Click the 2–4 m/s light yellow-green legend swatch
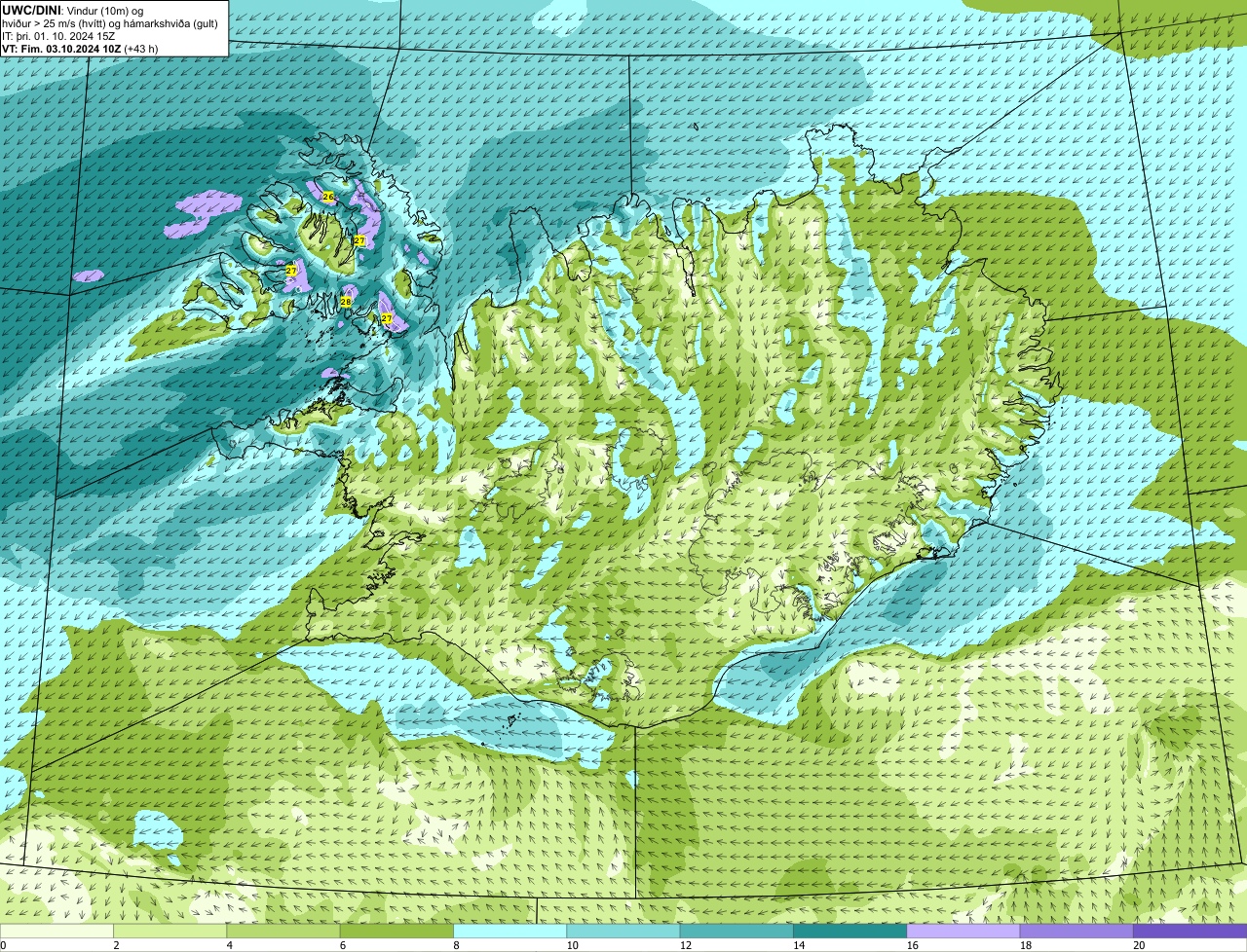1247x952 pixels. pos(170,931)
